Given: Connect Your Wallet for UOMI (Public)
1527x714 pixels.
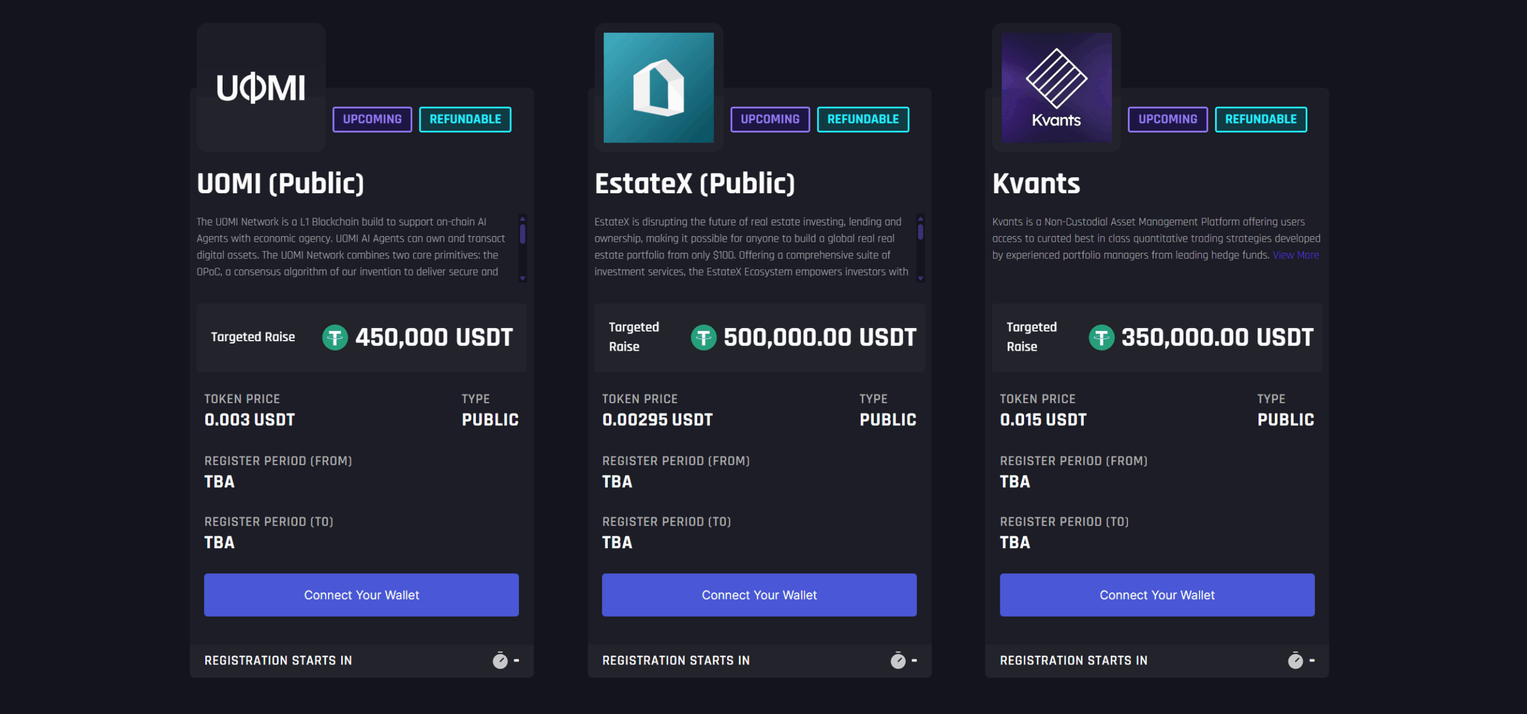Looking at the screenshot, I should pyautogui.click(x=361, y=595).
